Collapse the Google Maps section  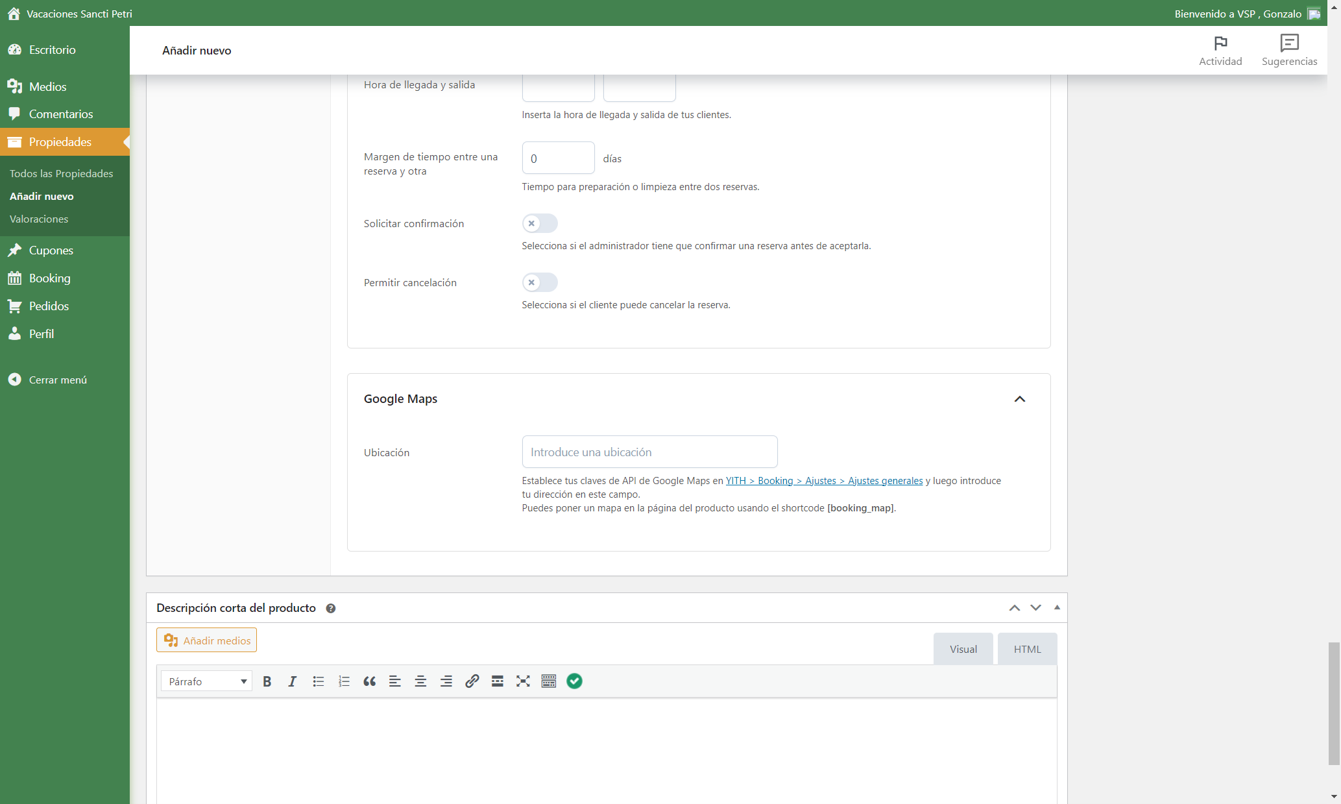point(1020,399)
